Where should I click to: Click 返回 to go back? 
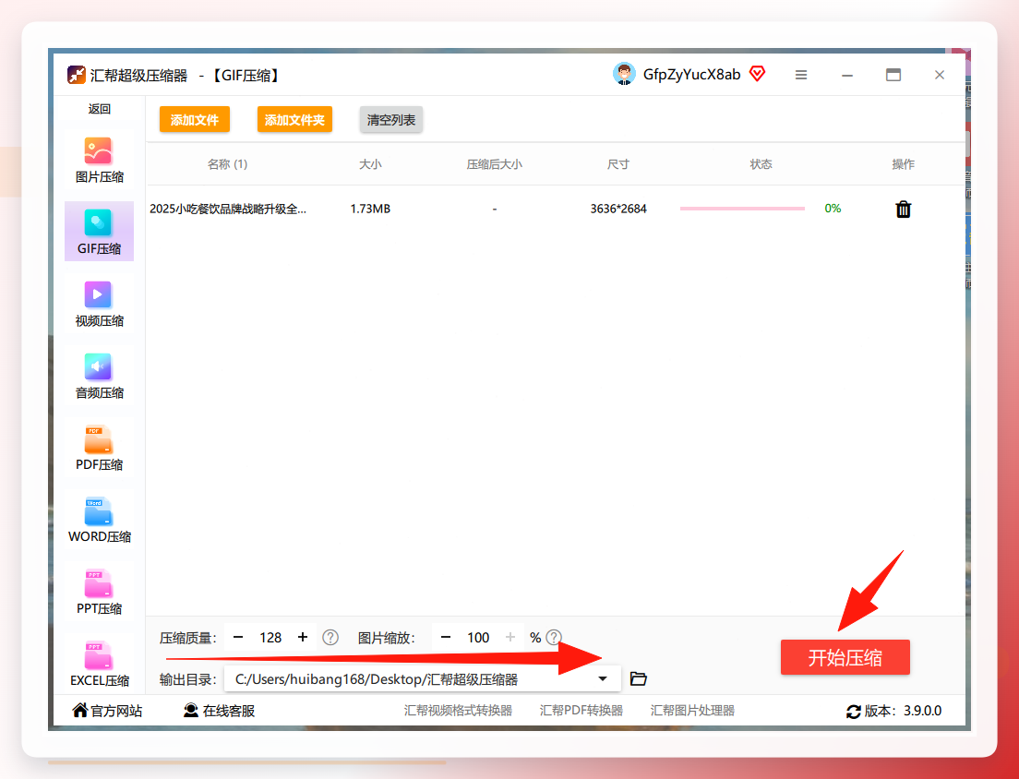click(100, 109)
